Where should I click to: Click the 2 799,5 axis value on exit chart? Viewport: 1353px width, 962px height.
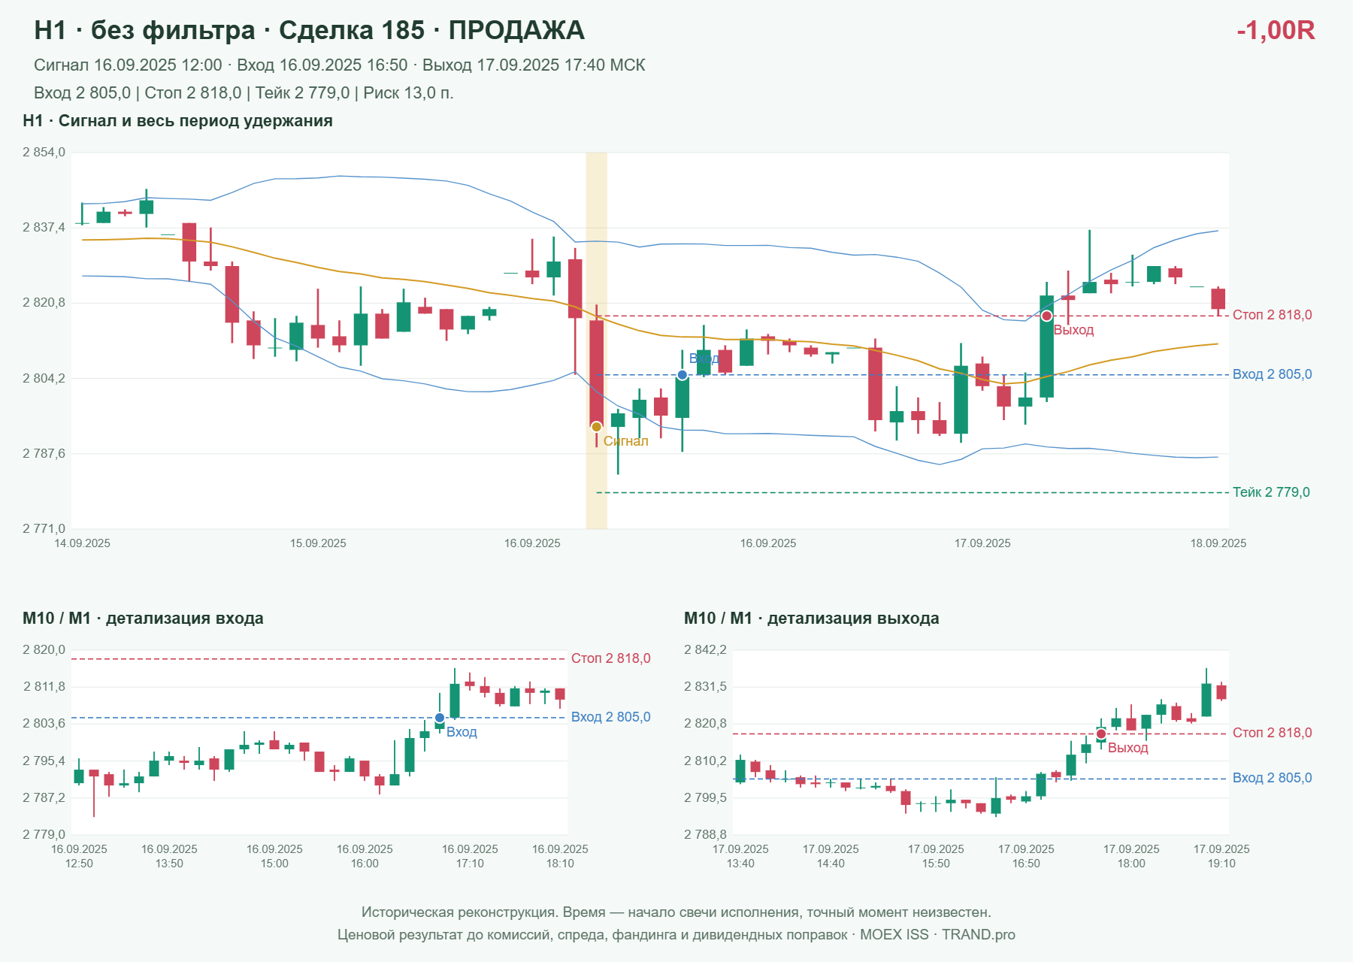(705, 798)
